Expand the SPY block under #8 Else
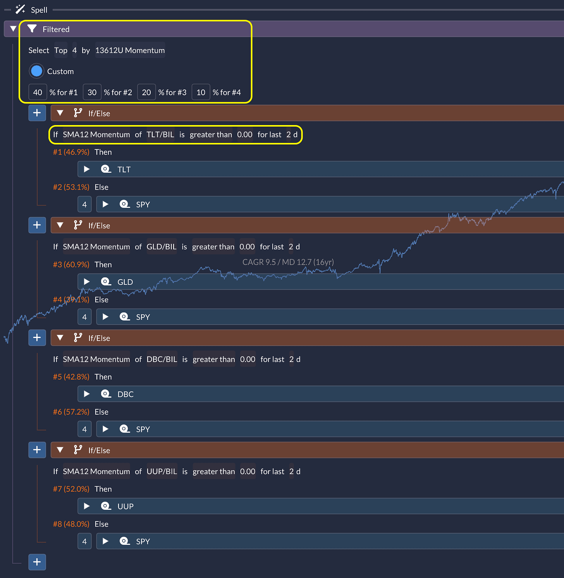This screenshot has height=578, width=564. pos(105,541)
